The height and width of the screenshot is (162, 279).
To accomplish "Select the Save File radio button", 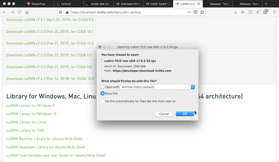I will [x=103, y=93].
